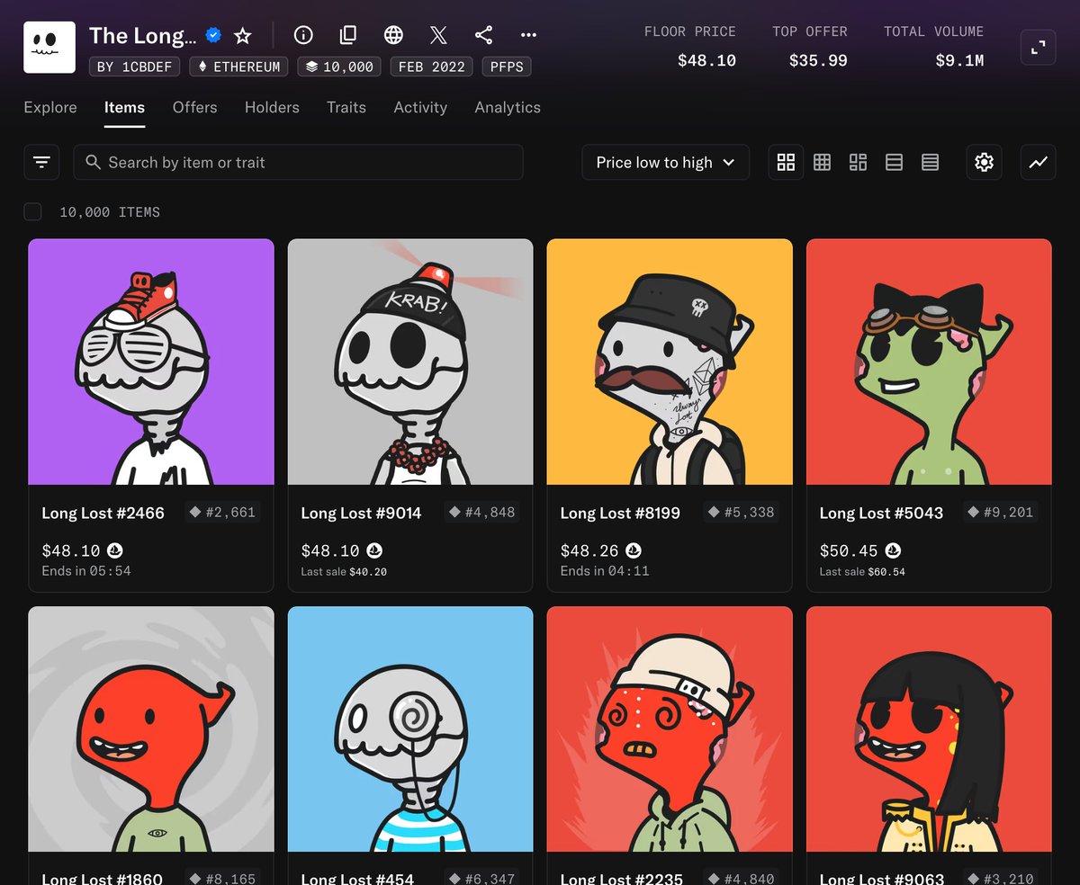
Task: Click Ends in 05:54 text
Action: pyautogui.click(x=86, y=571)
